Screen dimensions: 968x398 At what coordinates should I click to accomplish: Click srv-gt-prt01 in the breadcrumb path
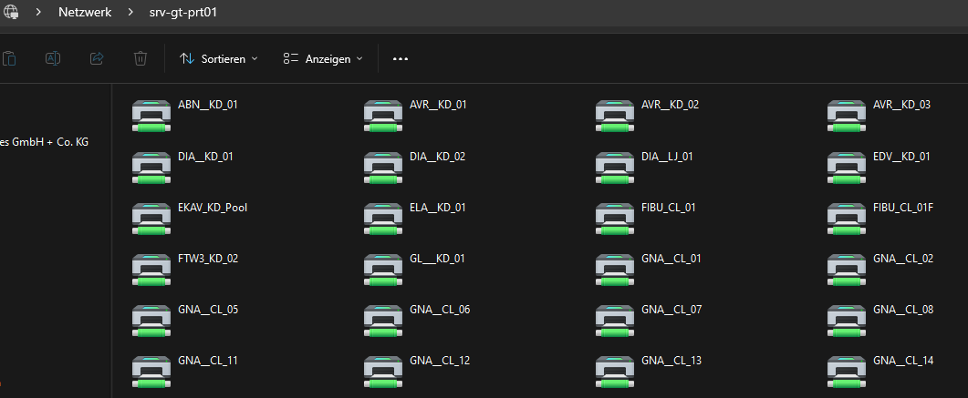tap(183, 14)
